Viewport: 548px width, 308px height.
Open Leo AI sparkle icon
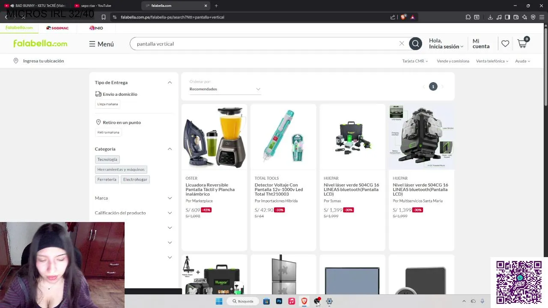click(x=524, y=17)
